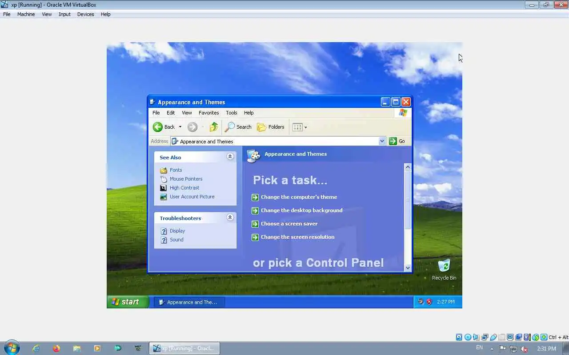
Task: Open the VirtualBox View menu
Action: point(47,14)
